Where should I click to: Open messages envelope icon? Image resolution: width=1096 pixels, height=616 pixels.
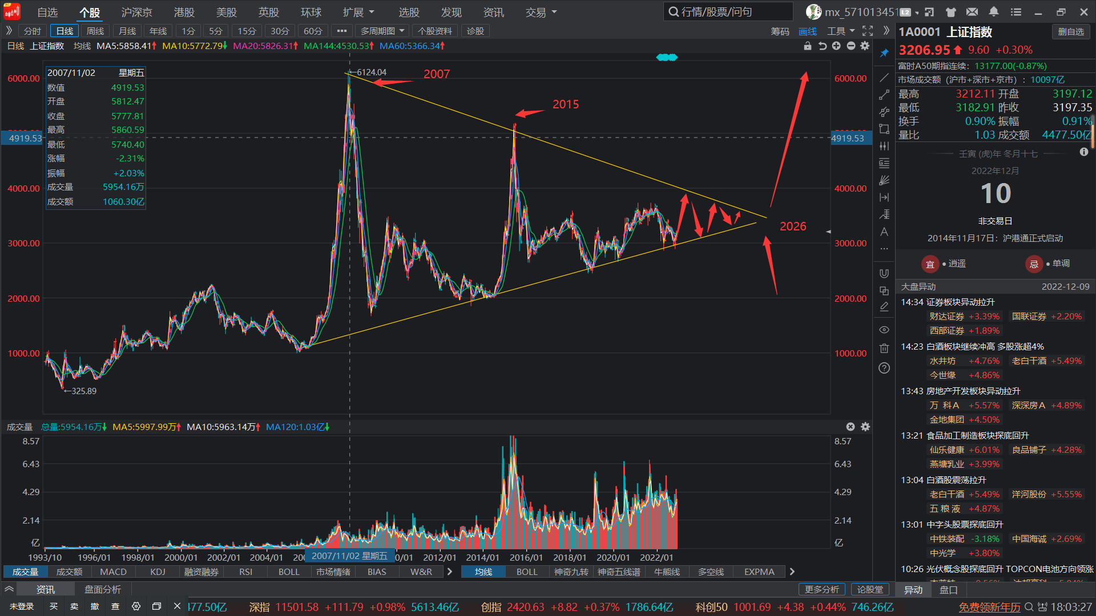(x=972, y=12)
